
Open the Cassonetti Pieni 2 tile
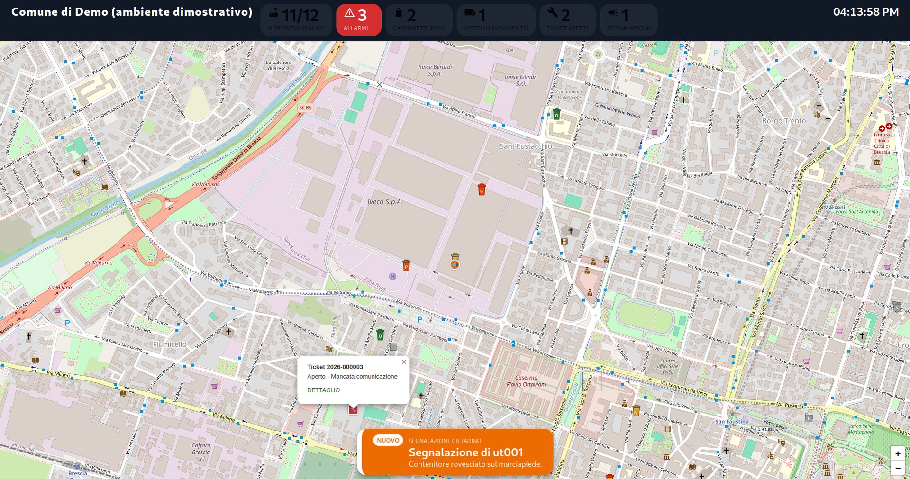419,20
